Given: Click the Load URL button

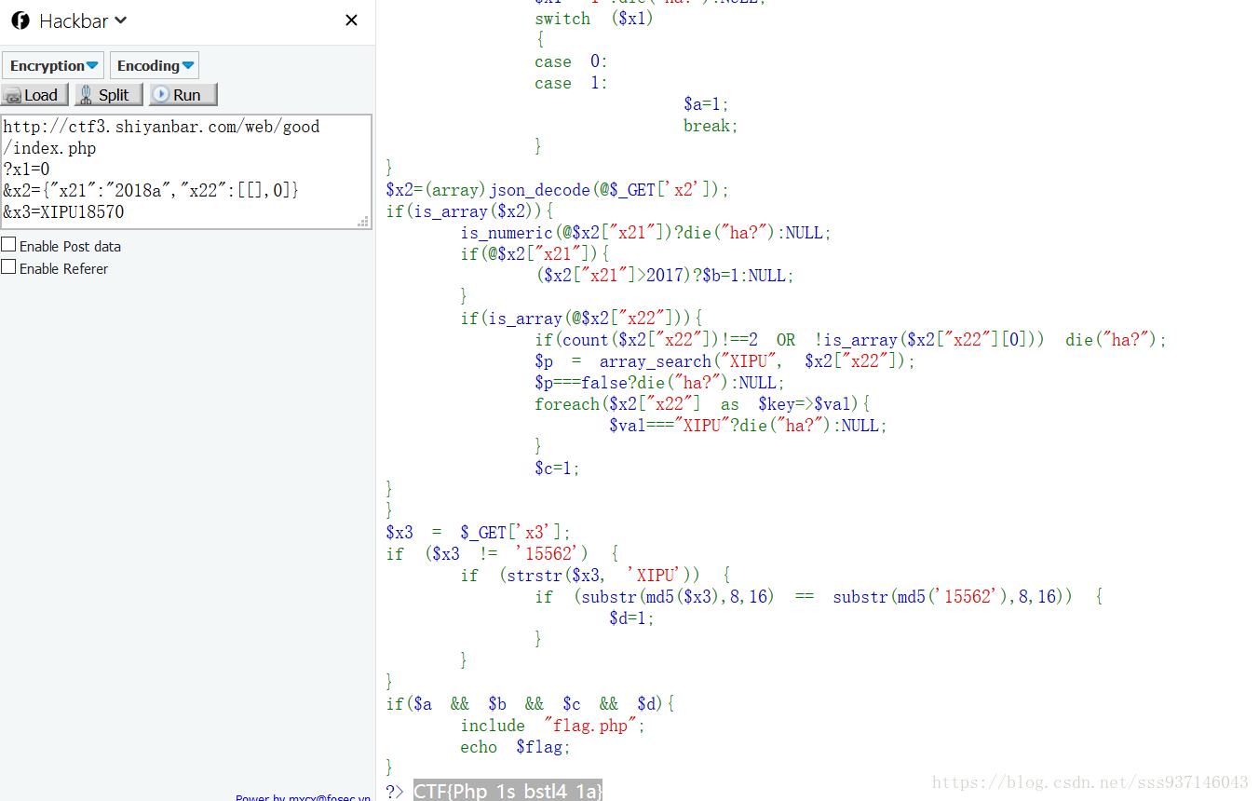Looking at the screenshot, I should (x=34, y=94).
